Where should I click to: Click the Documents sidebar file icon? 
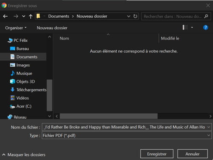pos(12,57)
